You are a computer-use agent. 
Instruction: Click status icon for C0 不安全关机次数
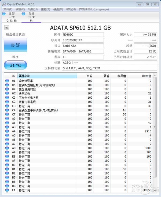pos(7,98)
